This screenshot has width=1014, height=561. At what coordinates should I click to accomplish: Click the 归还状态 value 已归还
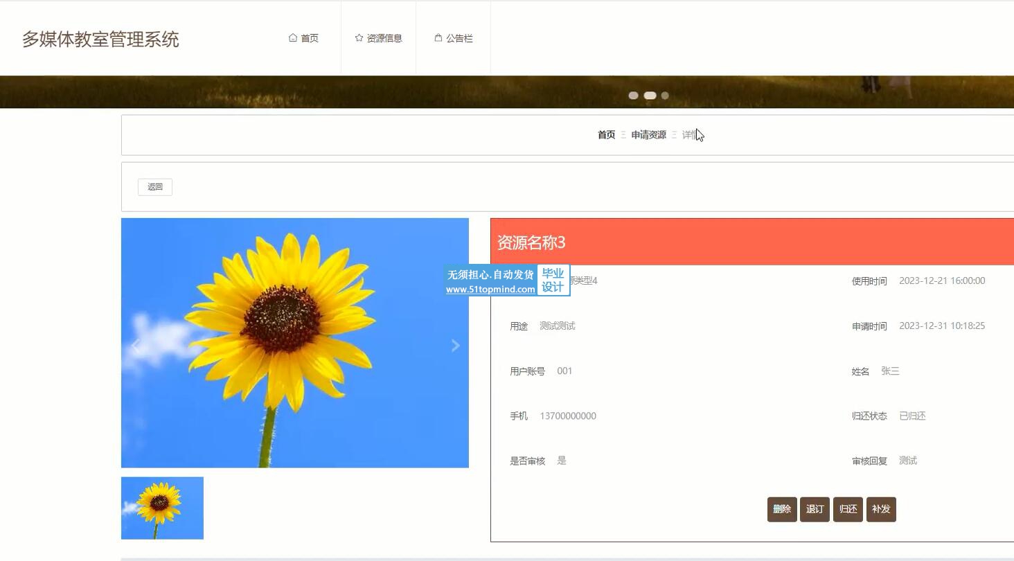click(912, 416)
